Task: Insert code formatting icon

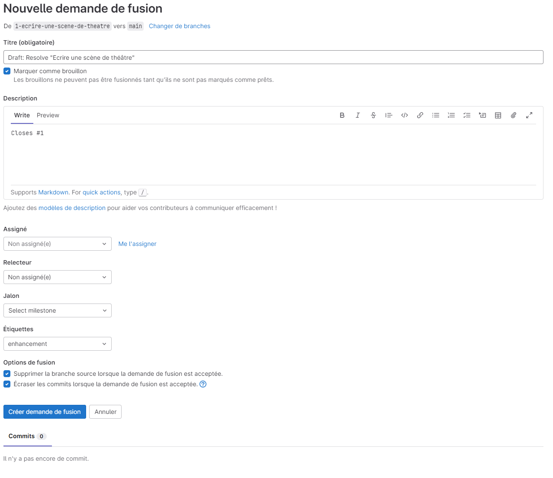Action: coord(404,115)
